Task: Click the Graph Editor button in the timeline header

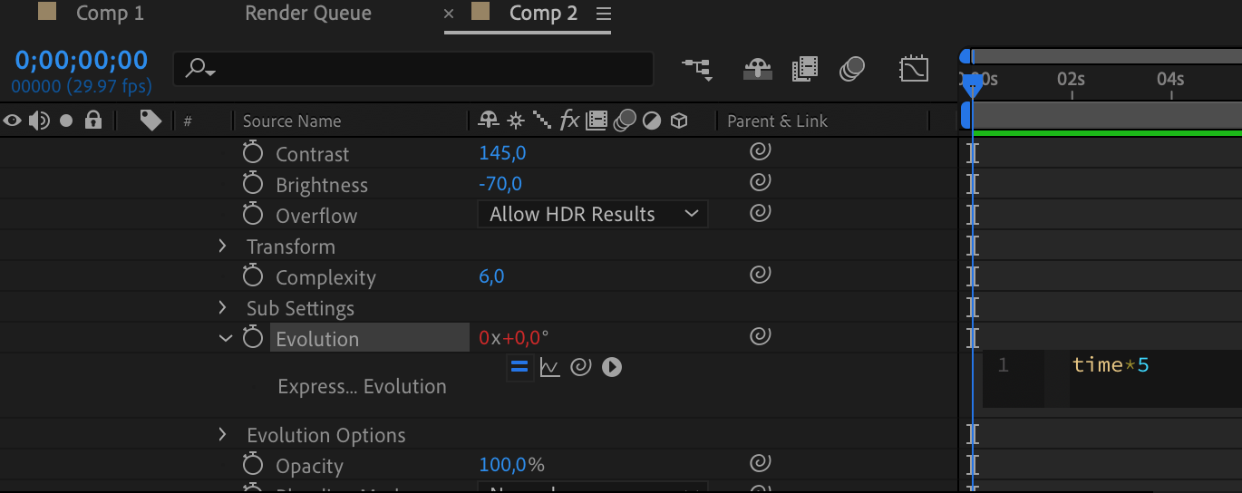Action: pyautogui.click(x=913, y=69)
